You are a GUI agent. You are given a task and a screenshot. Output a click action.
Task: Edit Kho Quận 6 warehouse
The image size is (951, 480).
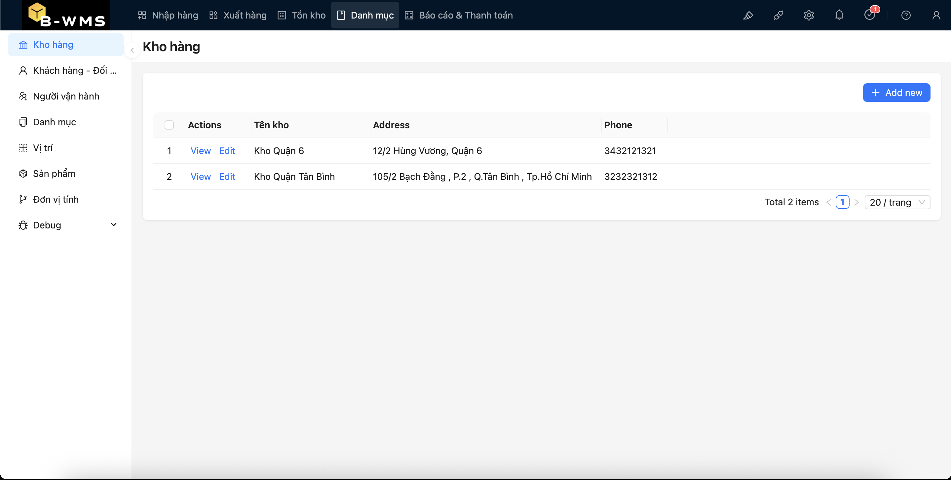tap(227, 151)
